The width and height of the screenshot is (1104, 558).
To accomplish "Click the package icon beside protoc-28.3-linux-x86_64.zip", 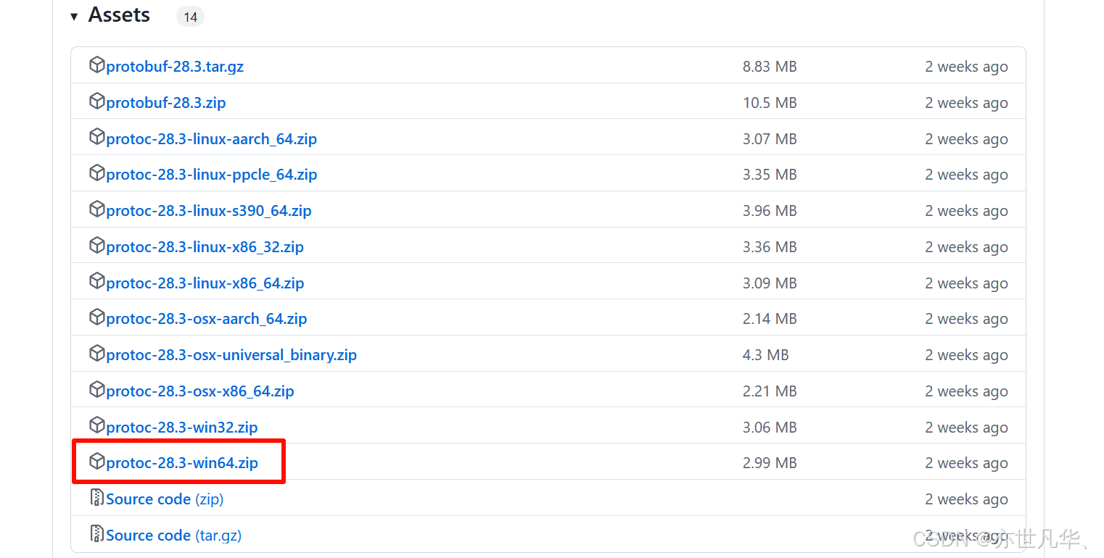I will (96, 282).
